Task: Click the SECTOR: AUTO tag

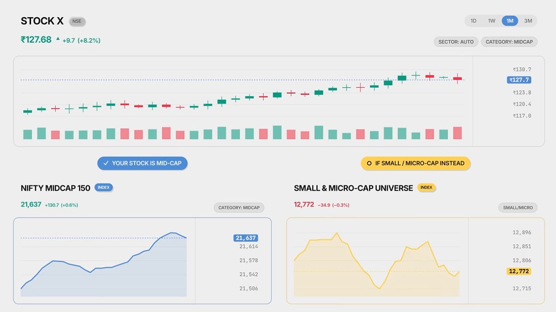Action: tap(456, 42)
